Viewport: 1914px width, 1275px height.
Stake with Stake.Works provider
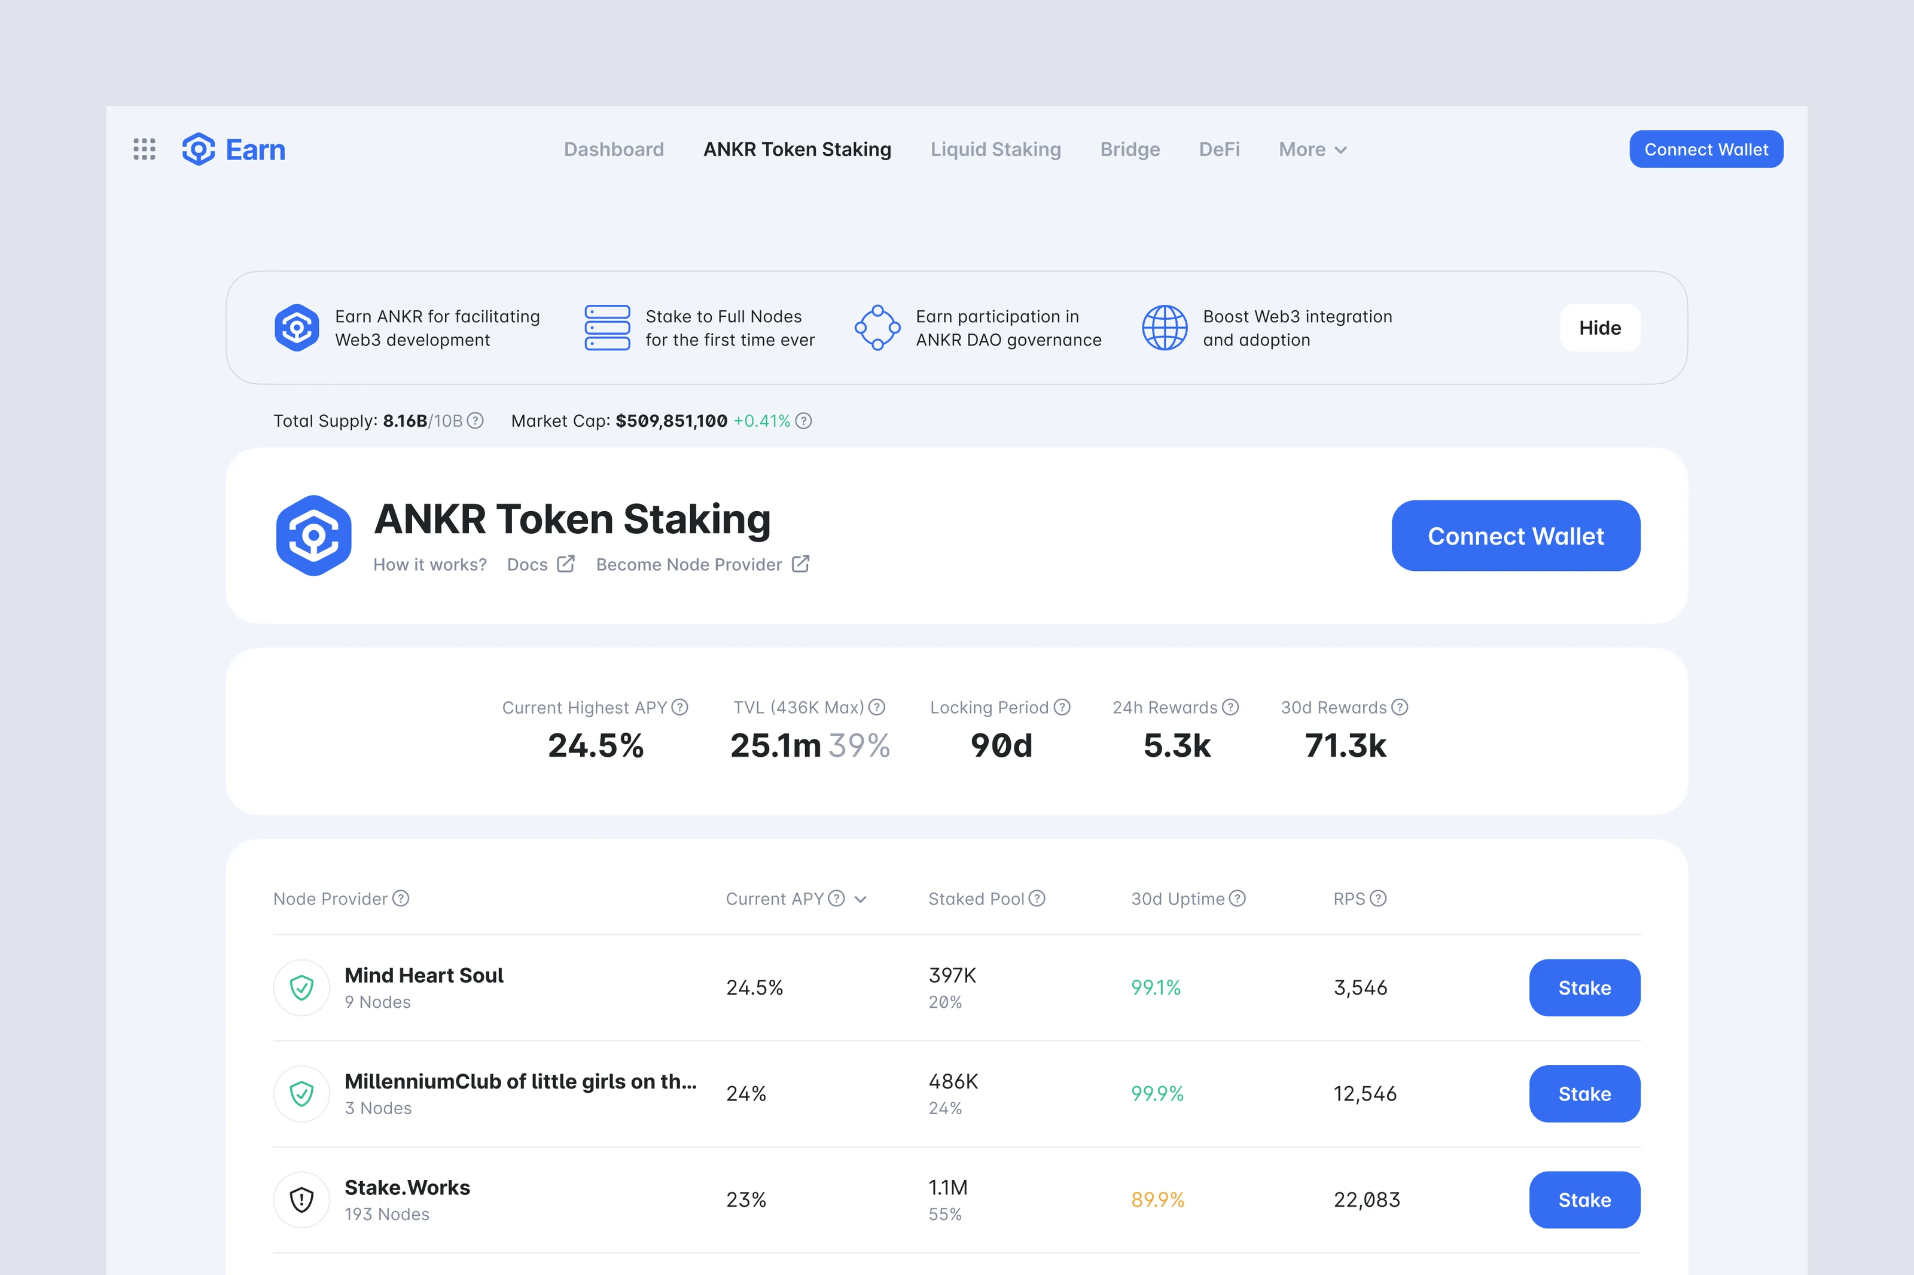coord(1584,1199)
